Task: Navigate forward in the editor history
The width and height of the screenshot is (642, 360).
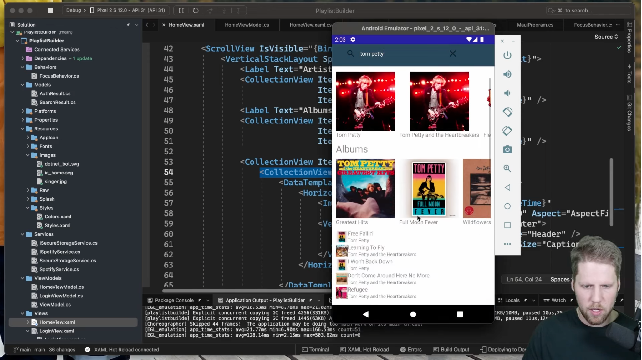Action: pyautogui.click(x=154, y=25)
